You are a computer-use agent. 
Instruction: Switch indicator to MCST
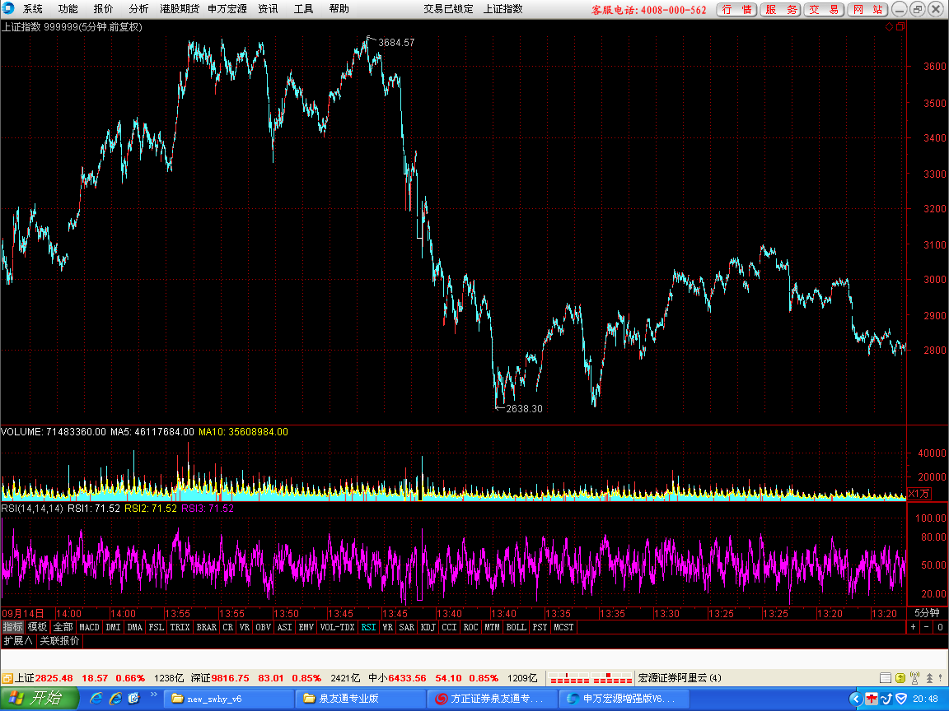563,627
